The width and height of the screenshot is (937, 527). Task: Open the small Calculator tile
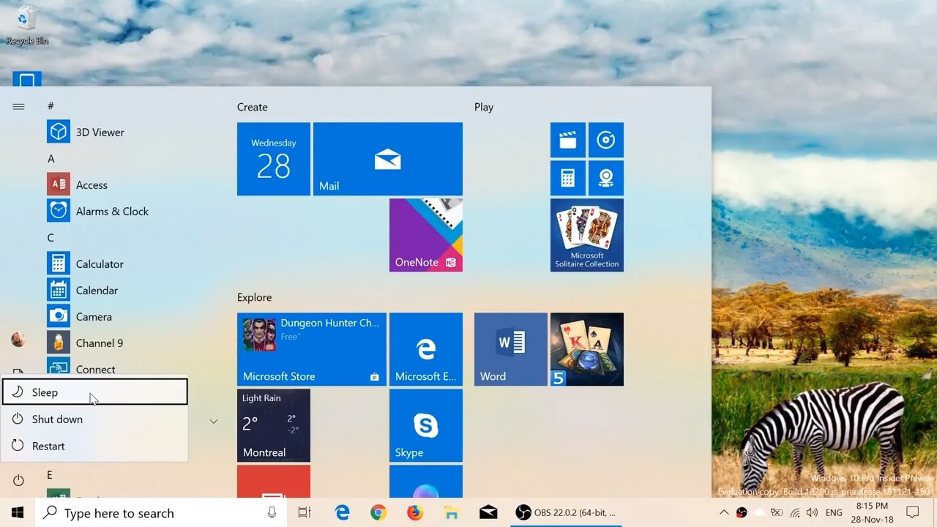point(568,178)
